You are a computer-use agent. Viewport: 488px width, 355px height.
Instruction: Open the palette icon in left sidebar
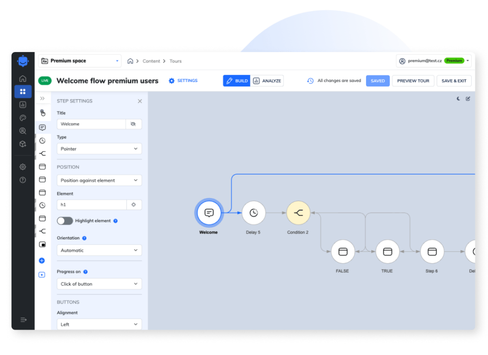(x=23, y=118)
